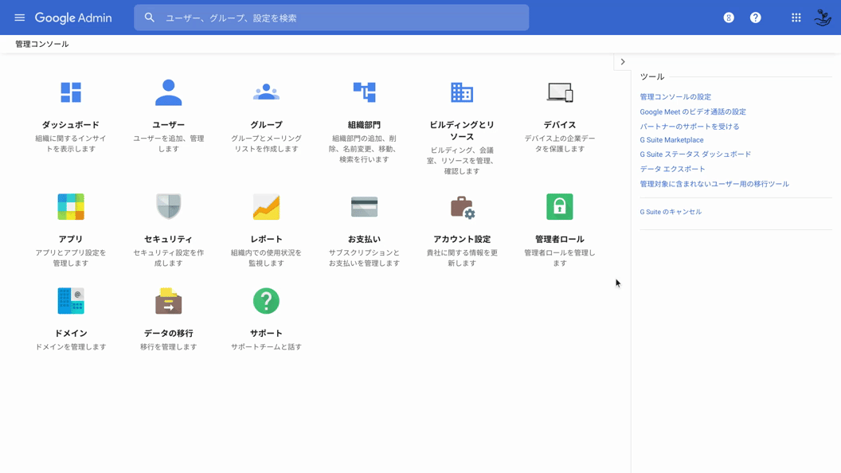The height and width of the screenshot is (473, 841).
Task: Open the ユーザー users icon
Action: point(168,92)
